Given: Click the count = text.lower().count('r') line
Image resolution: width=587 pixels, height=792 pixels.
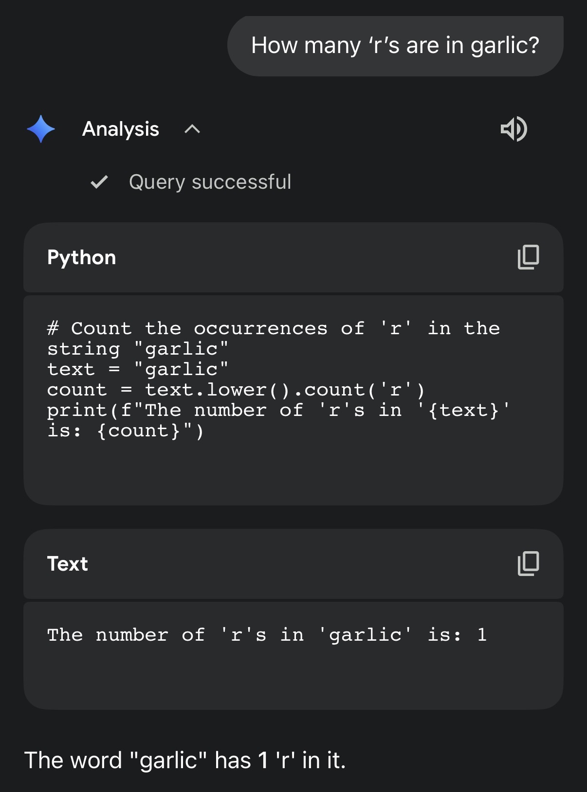Looking at the screenshot, I should 236,390.
